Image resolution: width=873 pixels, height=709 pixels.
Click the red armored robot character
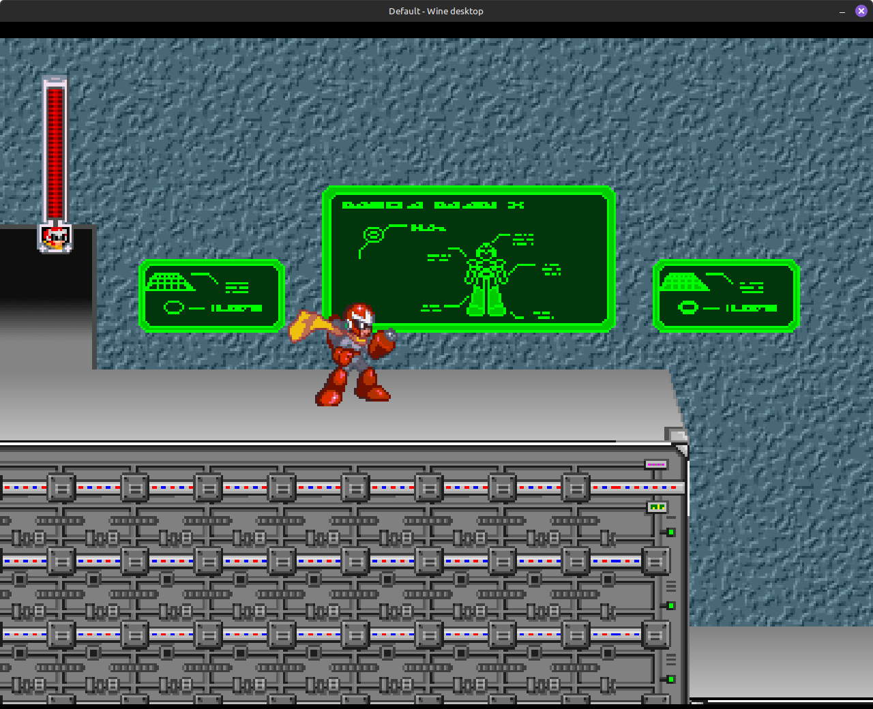point(343,354)
